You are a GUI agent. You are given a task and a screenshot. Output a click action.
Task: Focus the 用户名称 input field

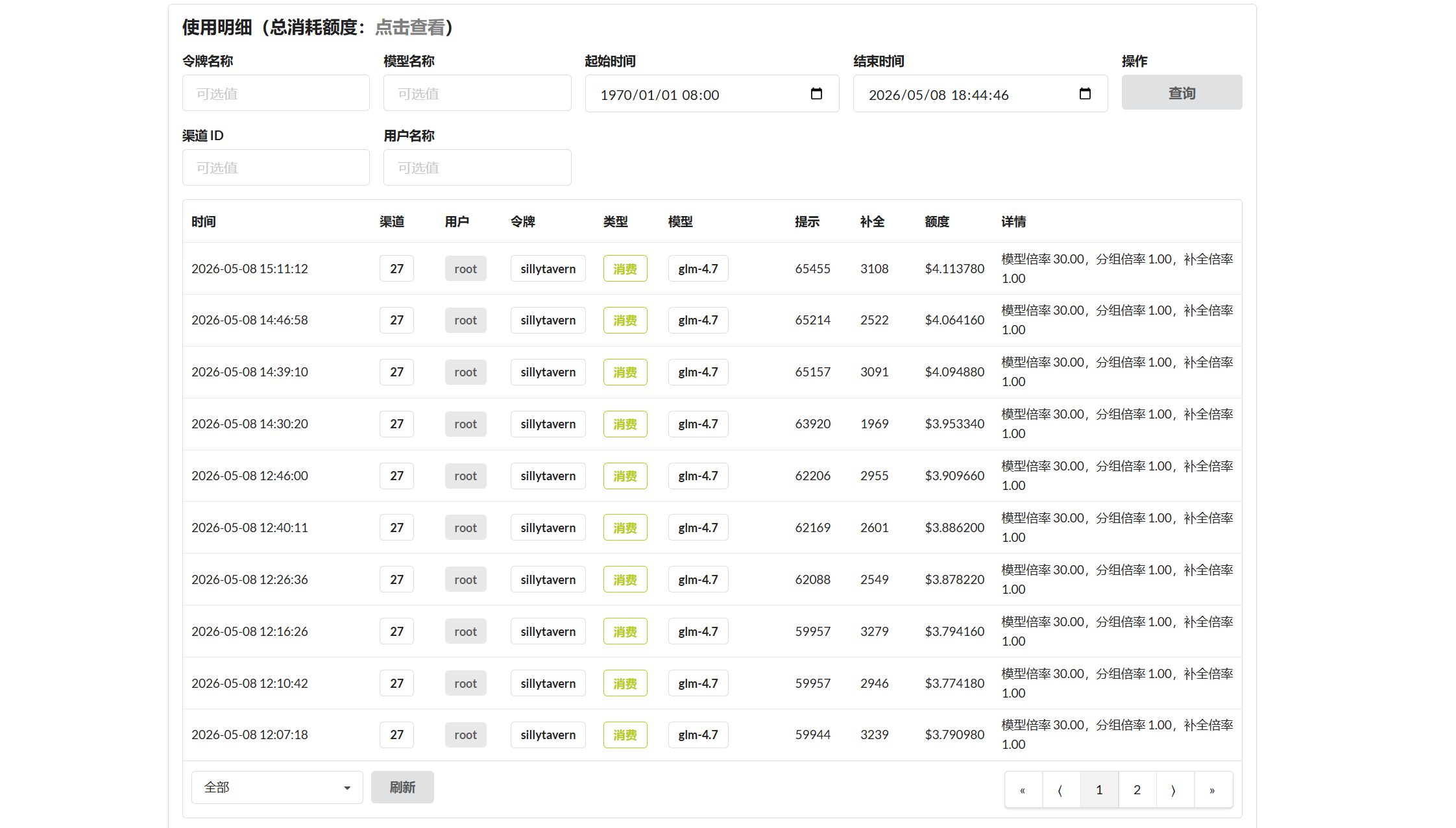pos(477,167)
